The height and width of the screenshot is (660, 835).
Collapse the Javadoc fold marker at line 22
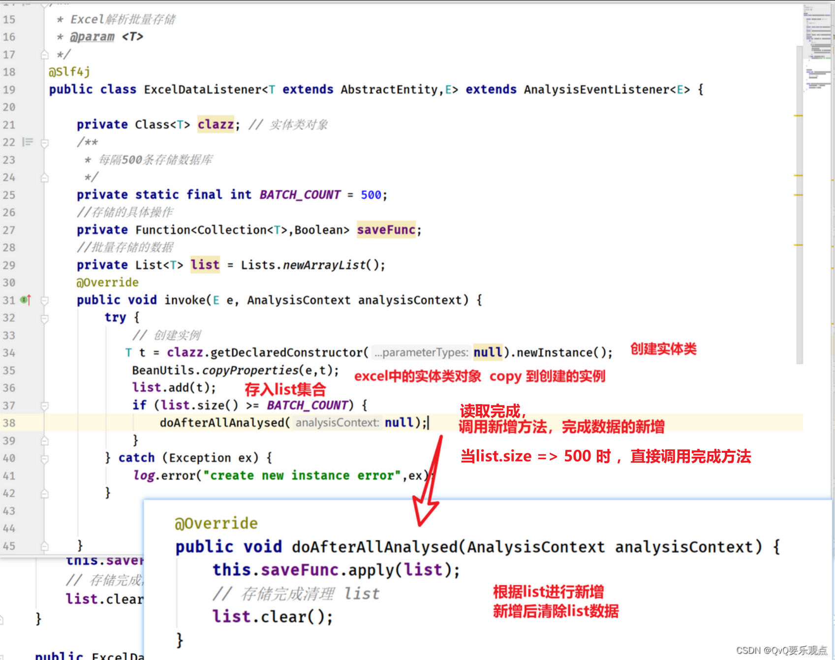[x=45, y=143]
